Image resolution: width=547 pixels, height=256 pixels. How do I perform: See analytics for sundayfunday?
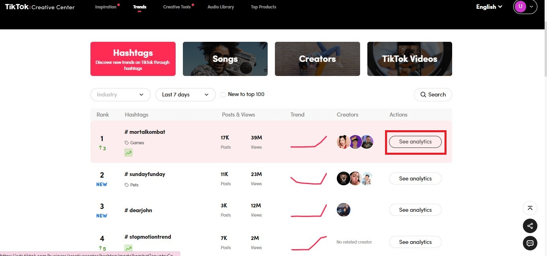[x=415, y=178]
